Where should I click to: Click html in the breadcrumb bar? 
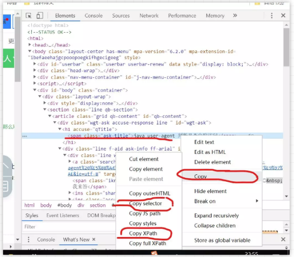(29, 205)
